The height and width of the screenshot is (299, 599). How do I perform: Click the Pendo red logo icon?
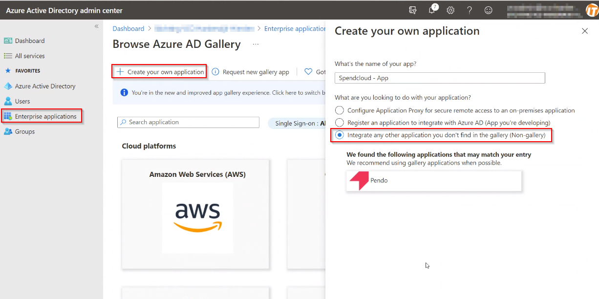click(359, 181)
